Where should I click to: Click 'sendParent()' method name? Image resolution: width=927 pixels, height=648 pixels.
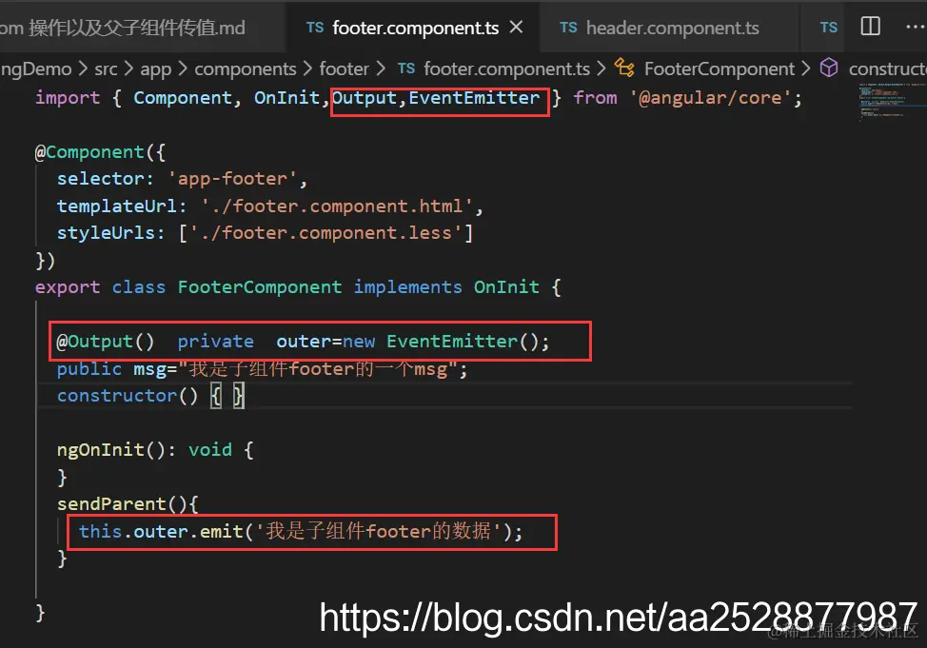(x=123, y=504)
